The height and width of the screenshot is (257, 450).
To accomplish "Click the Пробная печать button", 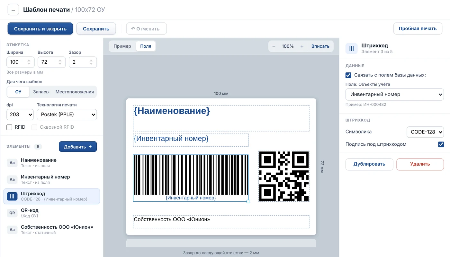I will click(418, 29).
